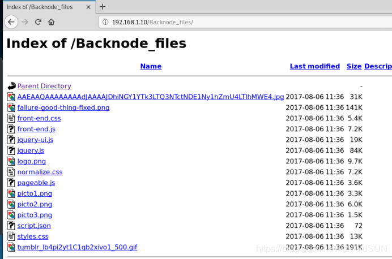Click the image icon beside picto3.png
The image size is (392, 259).
pyautogui.click(x=11, y=214)
